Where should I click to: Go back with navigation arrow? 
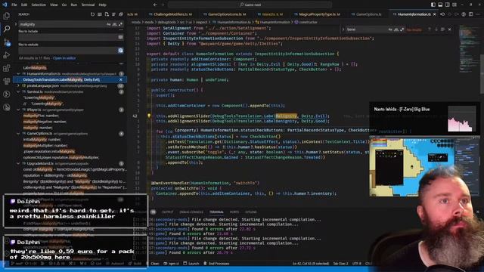click(155, 5)
